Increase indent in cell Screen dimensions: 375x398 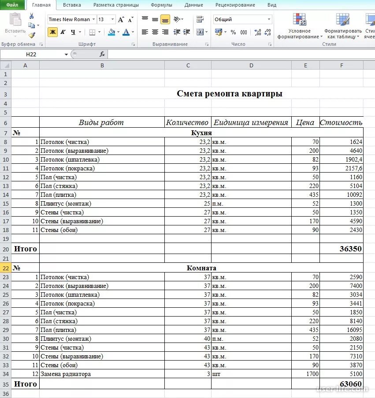tap(187, 32)
